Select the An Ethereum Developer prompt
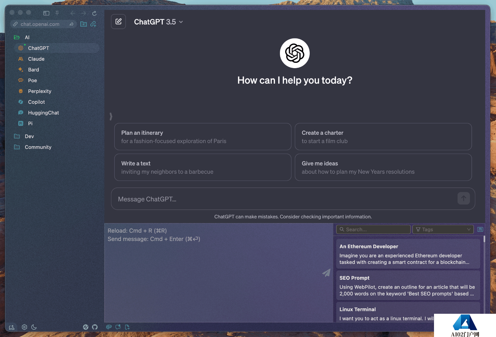The height and width of the screenshot is (337, 496). coord(408,254)
